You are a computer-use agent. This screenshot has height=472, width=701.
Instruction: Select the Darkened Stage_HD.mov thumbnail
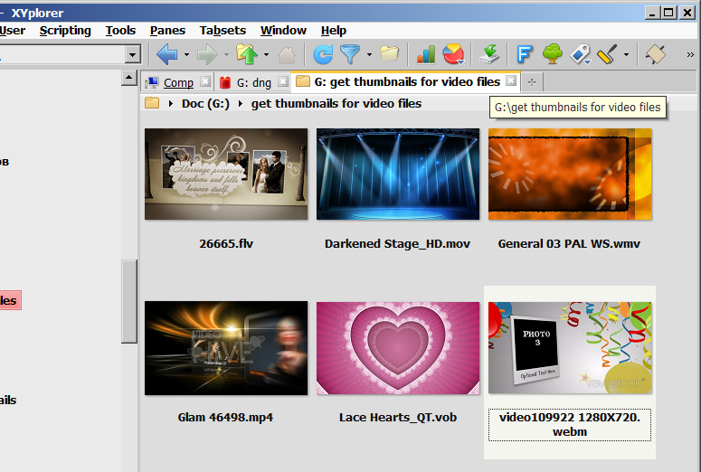(397, 174)
